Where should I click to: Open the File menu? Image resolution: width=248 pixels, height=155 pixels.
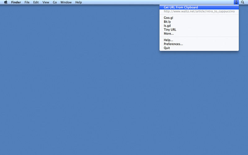pos(27,2)
